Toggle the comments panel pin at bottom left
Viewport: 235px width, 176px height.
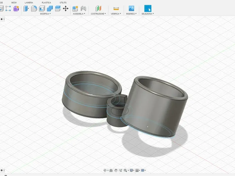coord(1,170)
